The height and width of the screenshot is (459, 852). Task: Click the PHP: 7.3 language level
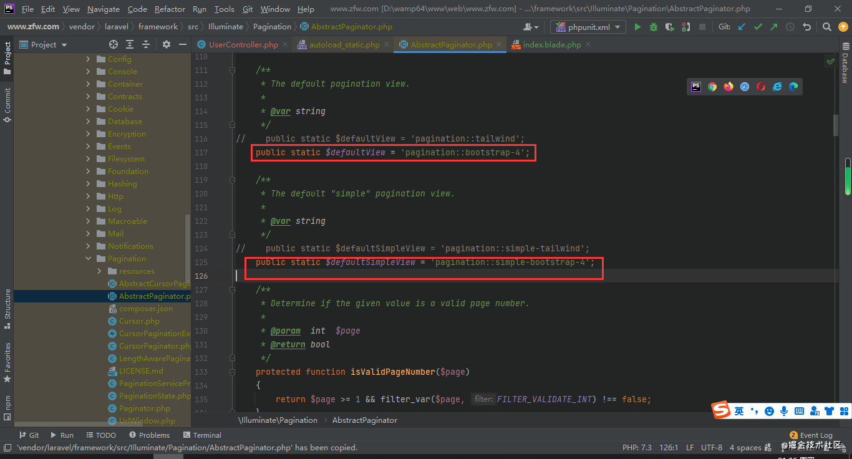pos(637,448)
